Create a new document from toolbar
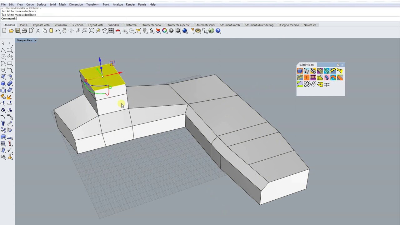 (x=4, y=31)
